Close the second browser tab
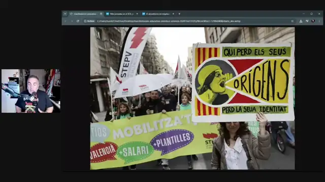The image size is (325, 182). point(137,14)
